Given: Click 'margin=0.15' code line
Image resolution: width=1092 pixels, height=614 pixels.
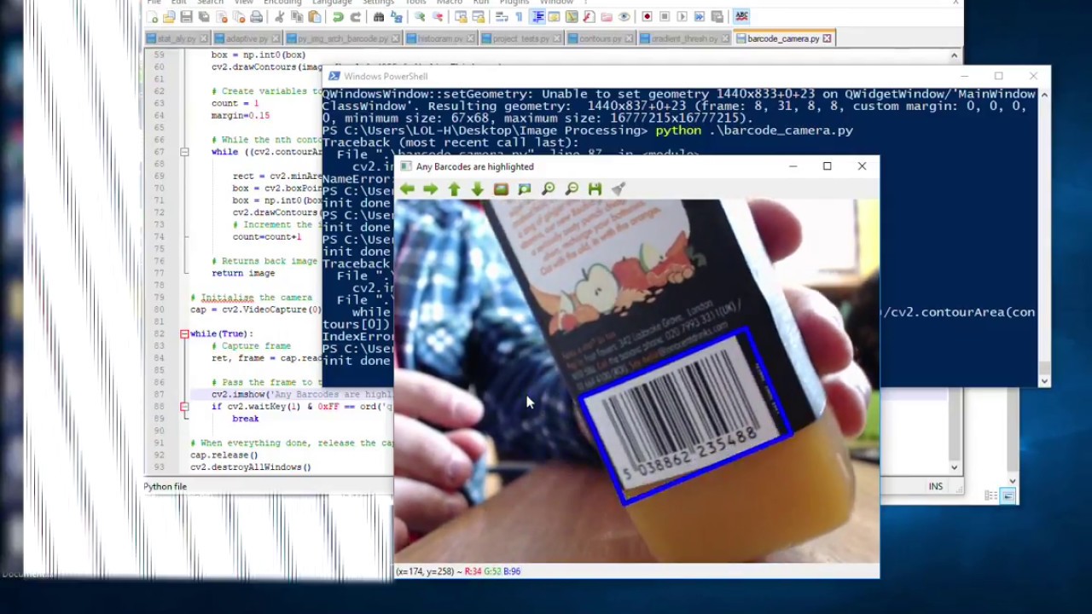Looking at the screenshot, I should [x=241, y=115].
